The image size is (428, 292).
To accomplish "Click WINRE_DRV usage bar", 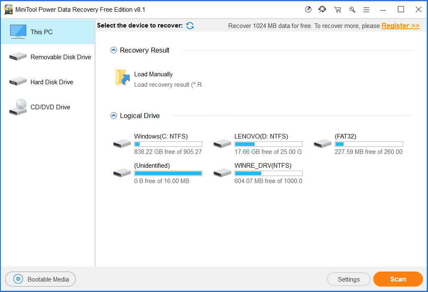I will click(268, 173).
